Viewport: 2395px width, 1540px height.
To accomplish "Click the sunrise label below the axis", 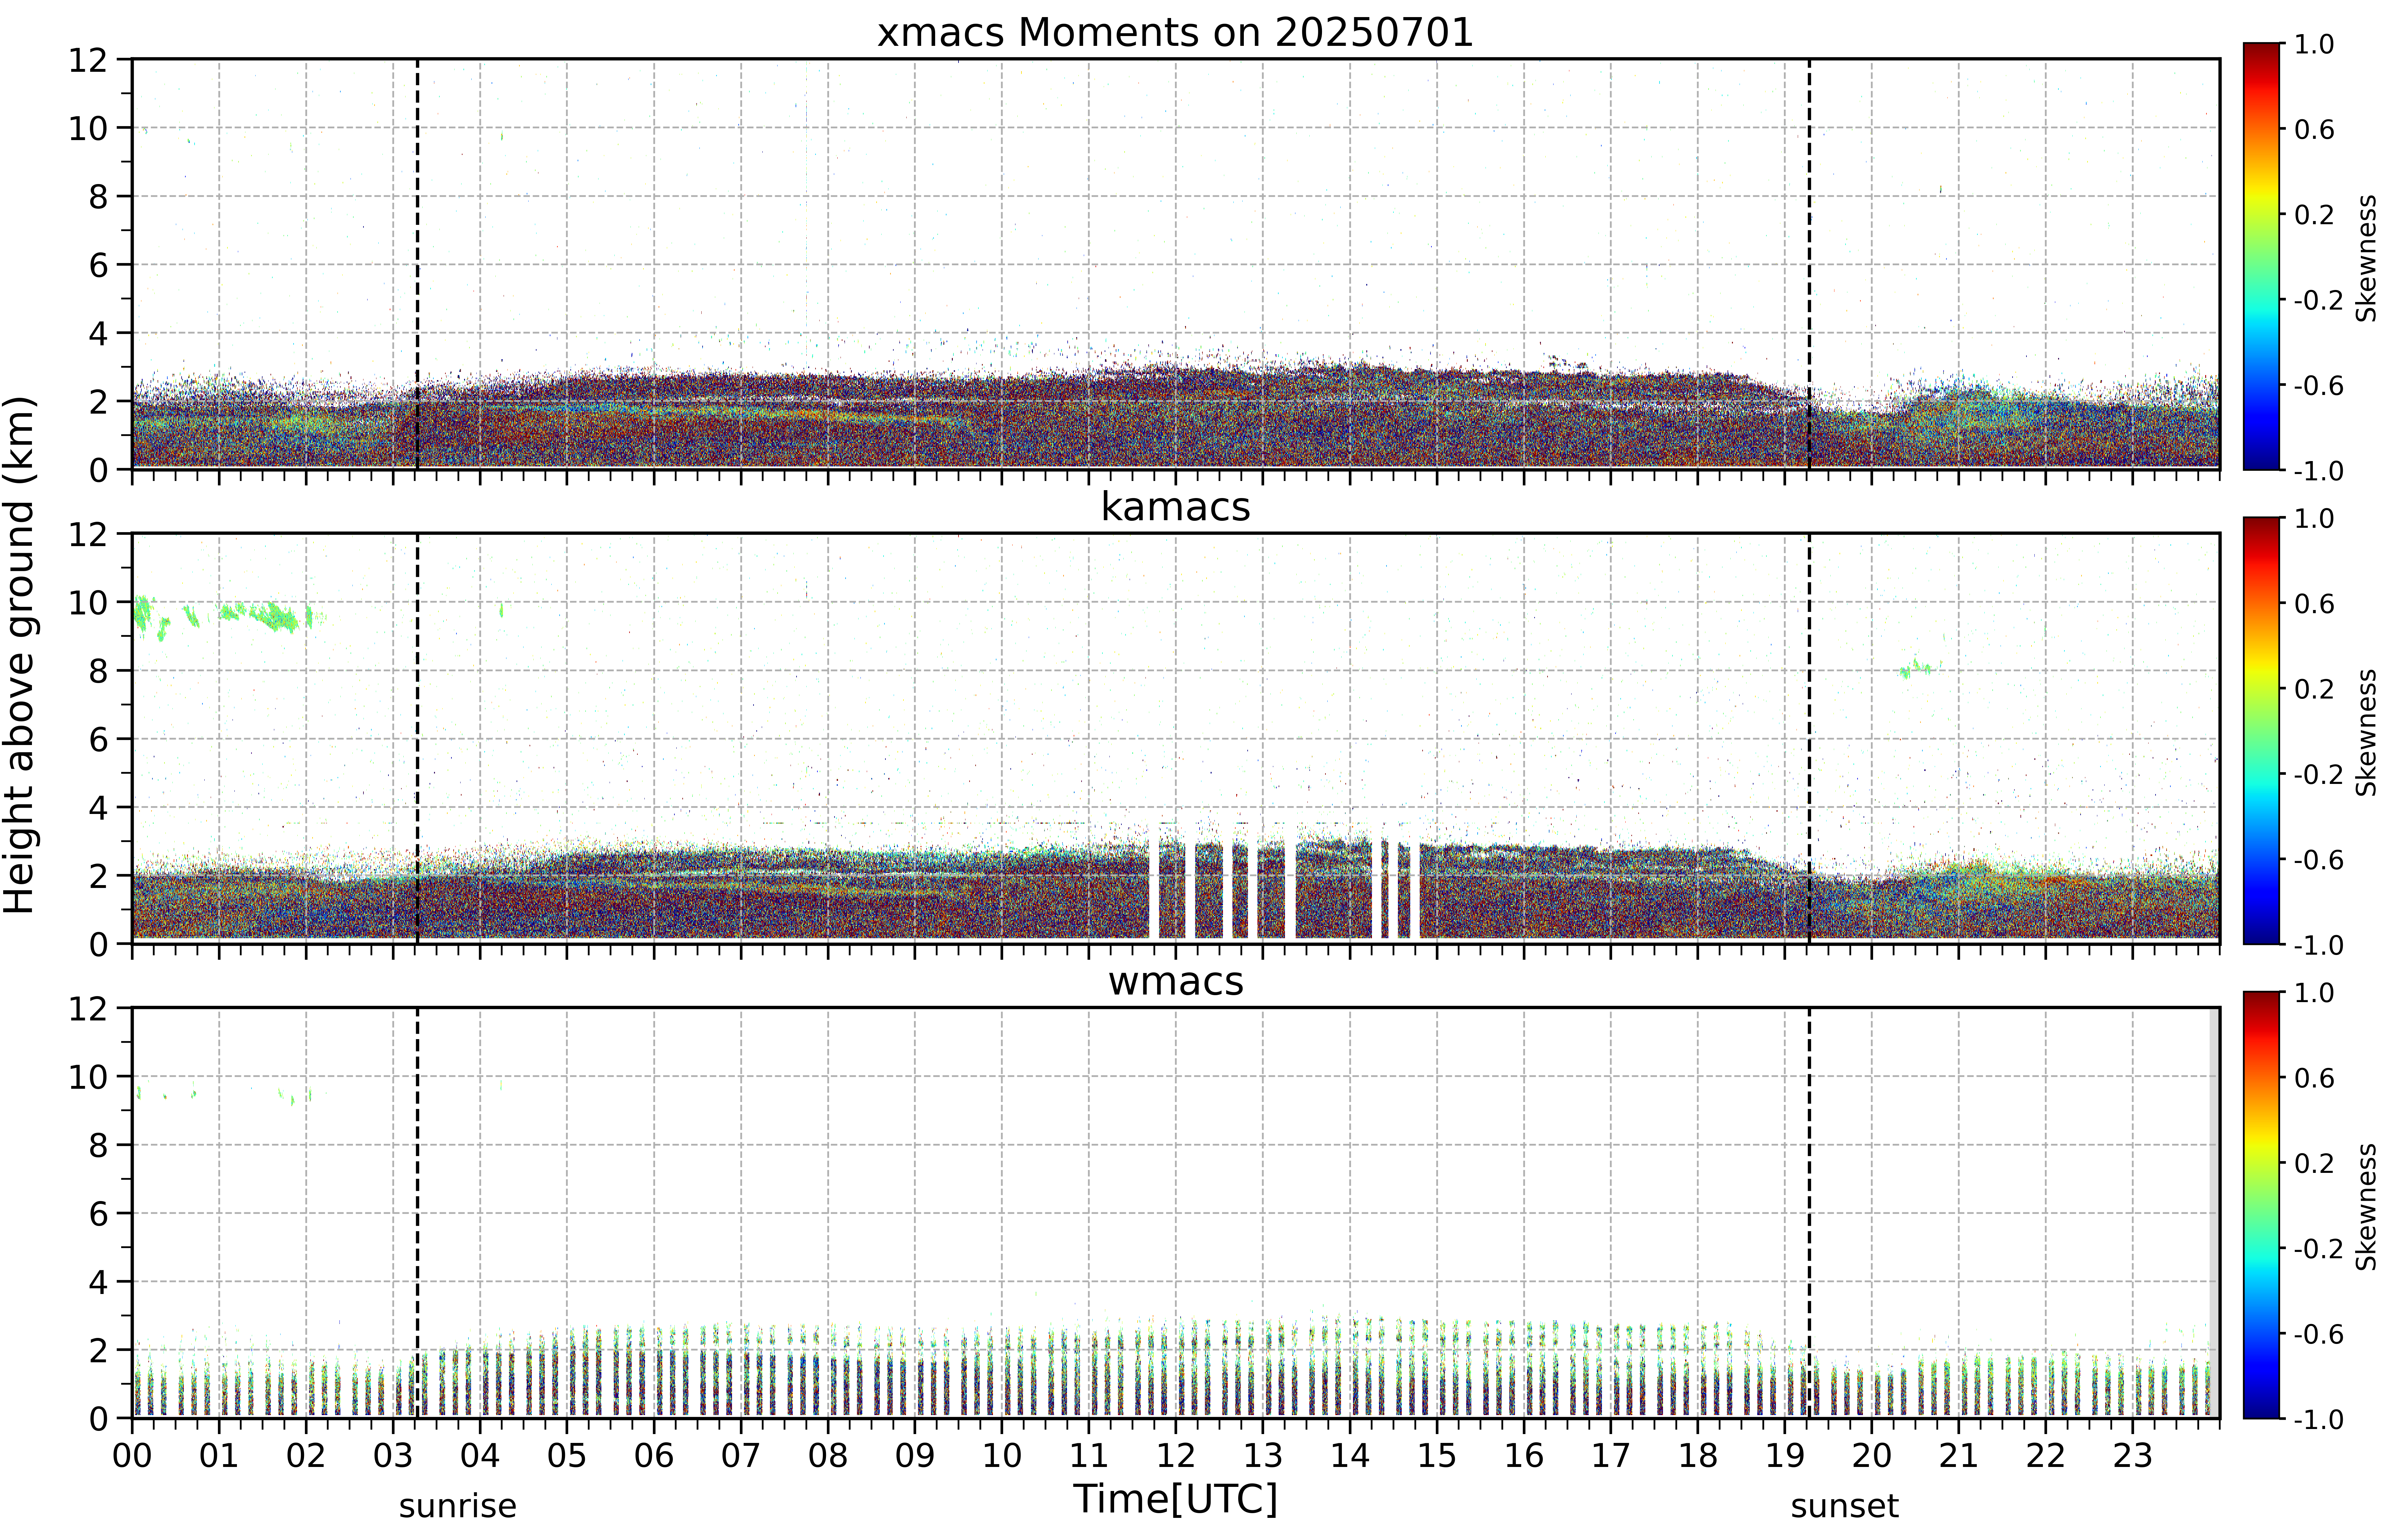I will (457, 1506).
